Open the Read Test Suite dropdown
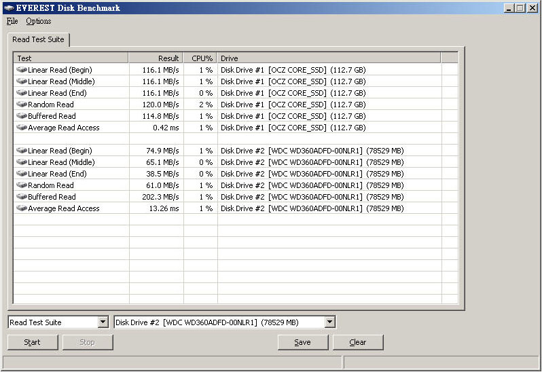Image resolution: width=542 pixels, height=372 pixels. click(103, 322)
